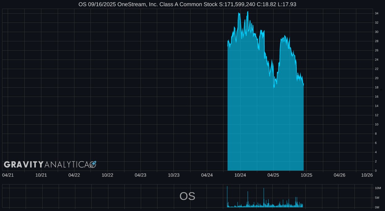This screenshot has height=211, width=385.
Task: Click the 0M volume axis label
Action: pos(377,207)
